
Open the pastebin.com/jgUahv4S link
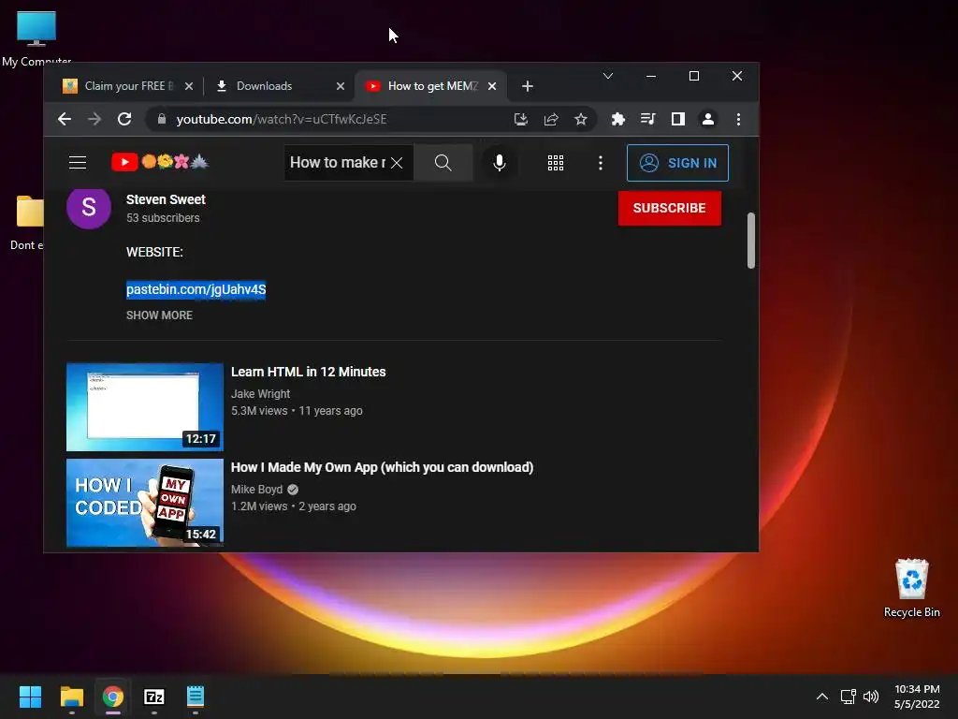tap(196, 289)
